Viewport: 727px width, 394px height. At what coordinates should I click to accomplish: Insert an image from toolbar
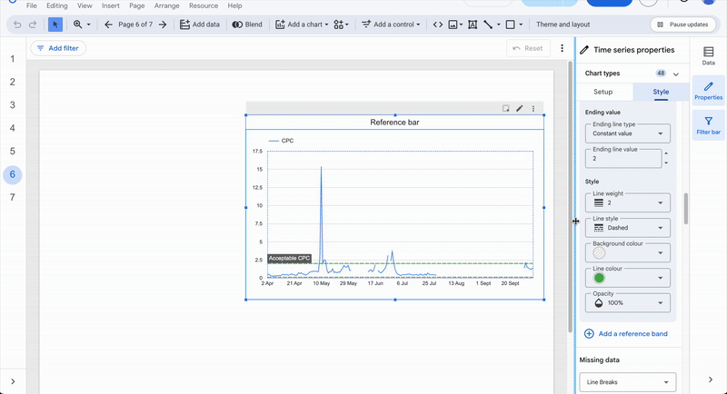455,25
